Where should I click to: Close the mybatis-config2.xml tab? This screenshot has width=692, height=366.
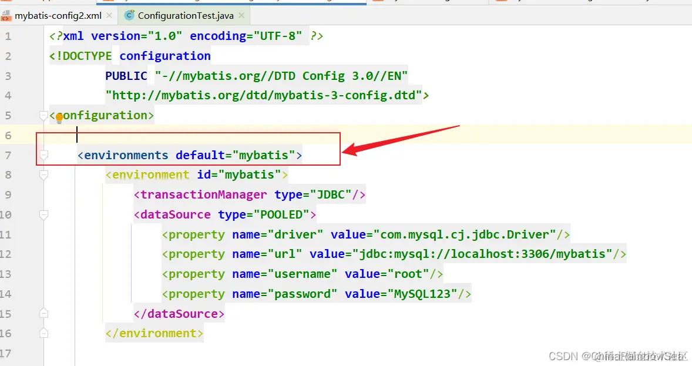109,15
